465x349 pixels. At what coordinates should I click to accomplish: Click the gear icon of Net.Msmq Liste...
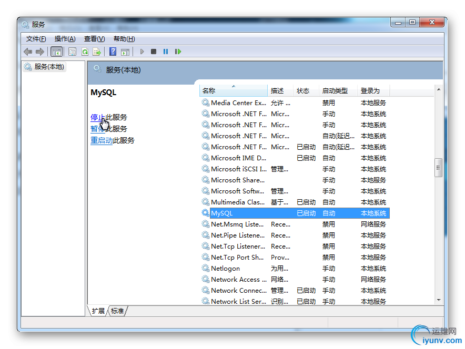[x=205, y=224]
